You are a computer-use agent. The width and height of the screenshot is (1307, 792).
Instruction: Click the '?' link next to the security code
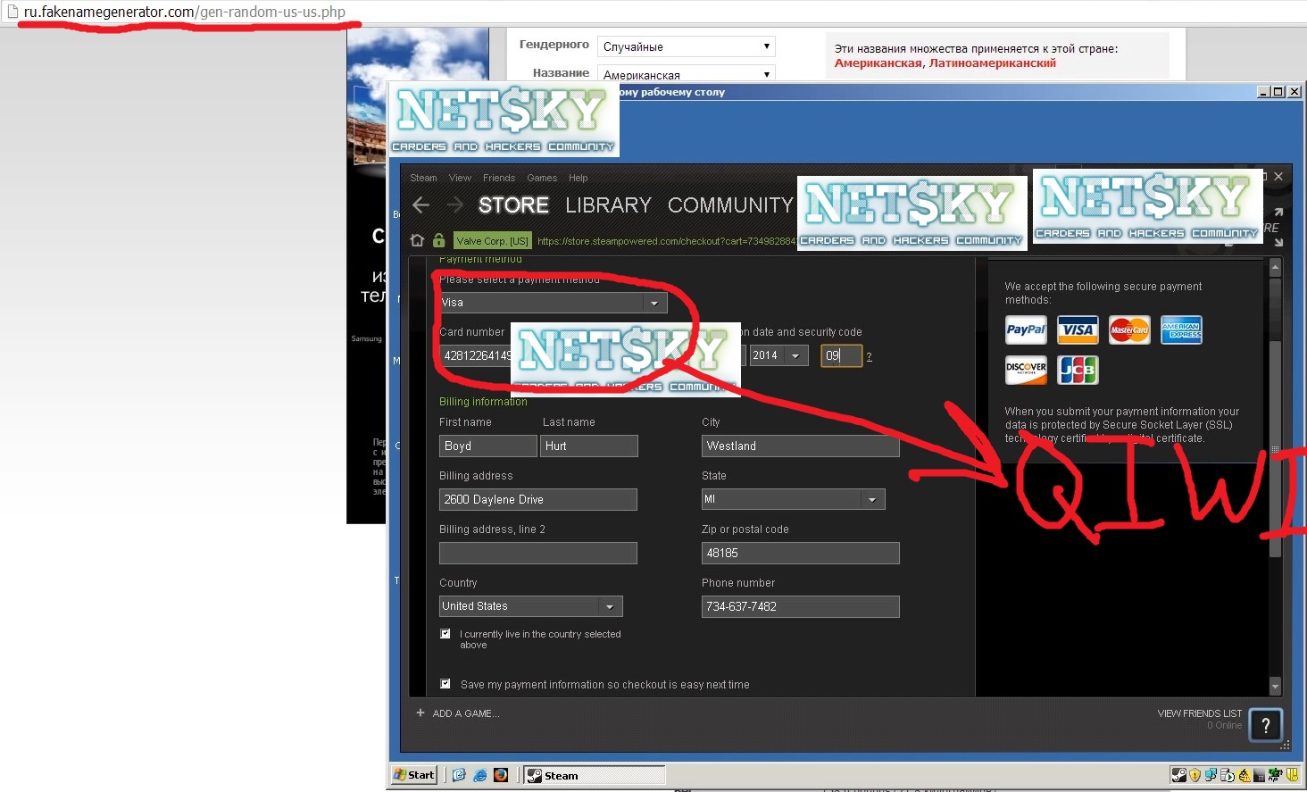tap(869, 356)
